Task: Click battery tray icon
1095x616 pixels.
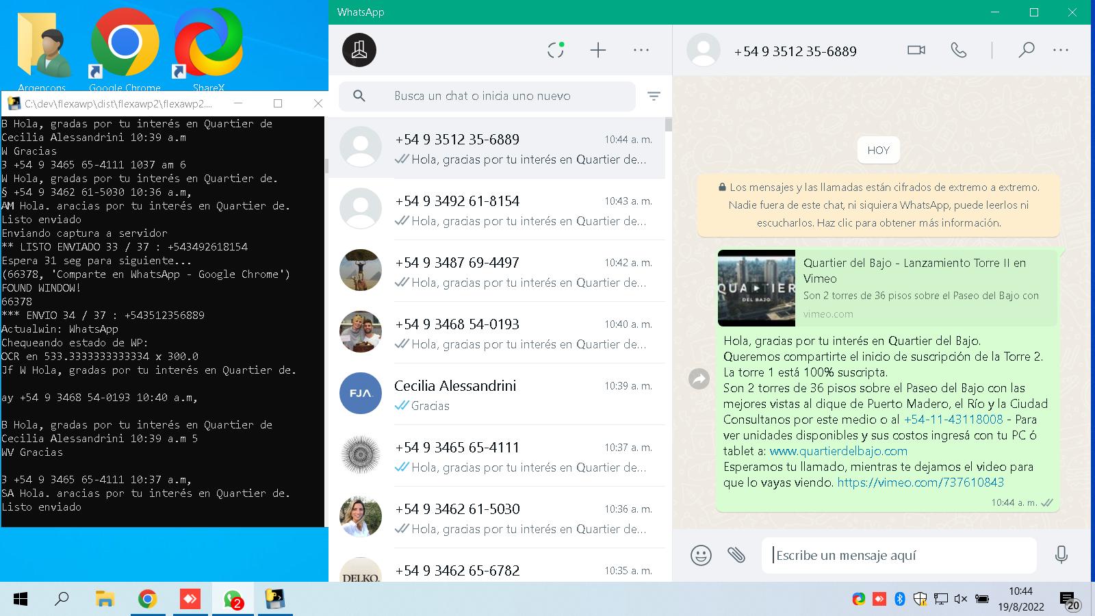Action: point(982,600)
